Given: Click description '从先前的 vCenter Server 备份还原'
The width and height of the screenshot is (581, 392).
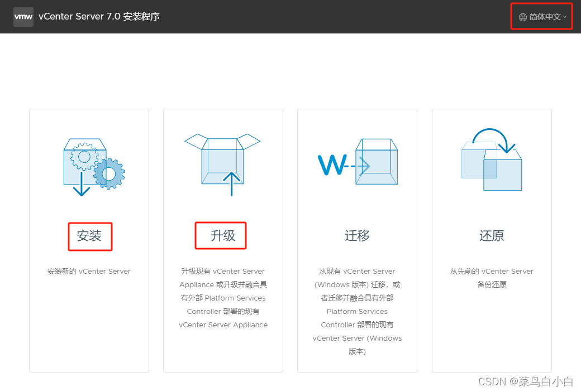Looking at the screenshot, I should [492, 278].
